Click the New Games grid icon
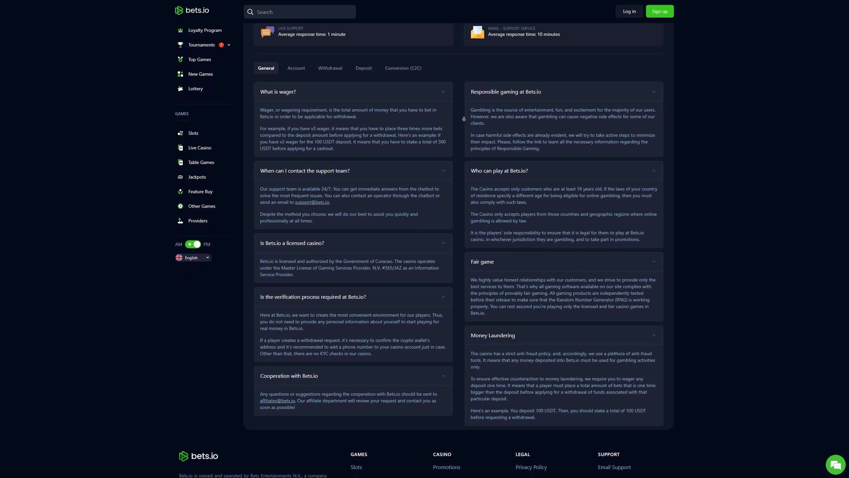849x478 pixels. coord(180,74)
